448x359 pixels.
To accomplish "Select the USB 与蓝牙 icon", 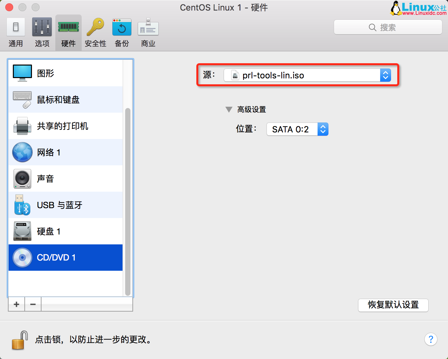I will [22, 205].
